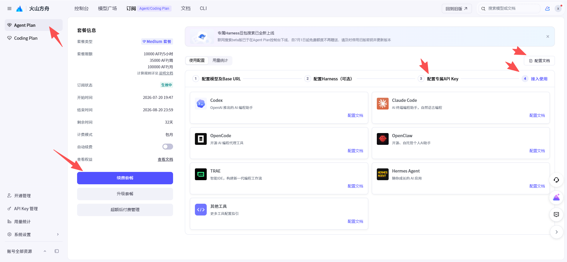
Task: Go to step 3 配置专属API Key
Action: coord(439,79)
